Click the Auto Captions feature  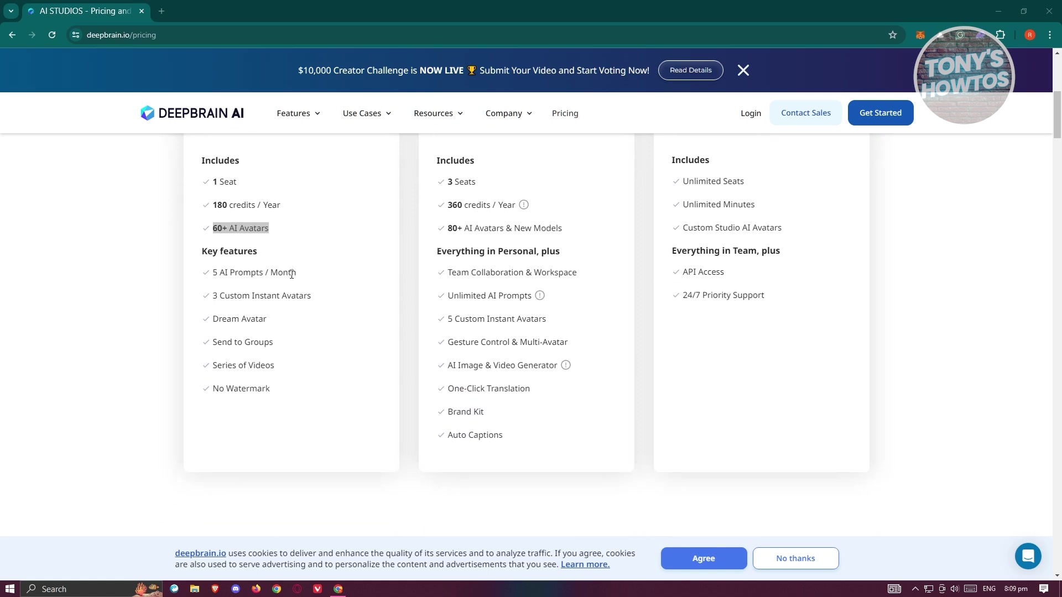tap(475, 435)
